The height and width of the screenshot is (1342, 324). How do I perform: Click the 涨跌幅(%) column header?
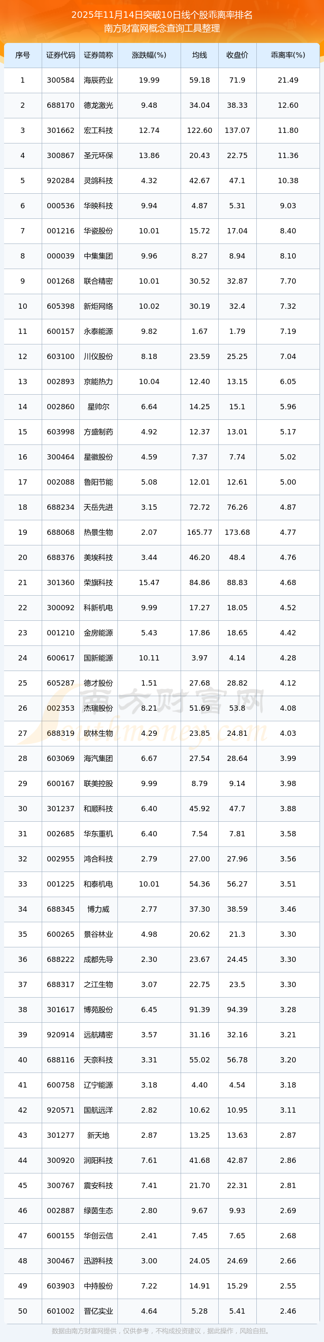coord(149,55)
